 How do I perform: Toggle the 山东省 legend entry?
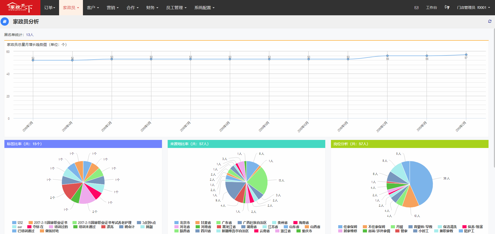click(x=292, y=227)
